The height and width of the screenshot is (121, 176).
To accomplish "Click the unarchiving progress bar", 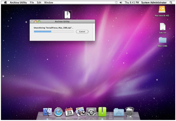I will 54,32.
